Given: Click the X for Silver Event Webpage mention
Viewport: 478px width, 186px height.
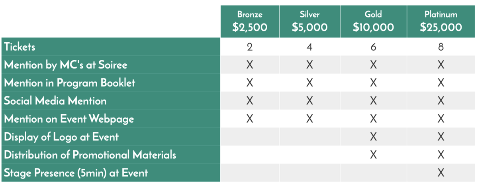Looking at the screenshot, I should [x=310, y=119].
